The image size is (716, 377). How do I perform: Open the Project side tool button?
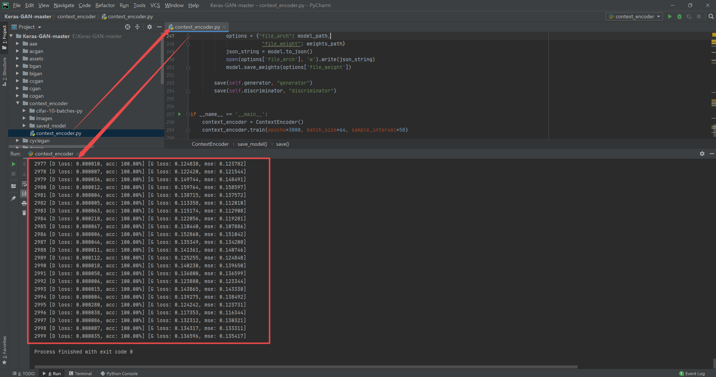tap(4, 37)
